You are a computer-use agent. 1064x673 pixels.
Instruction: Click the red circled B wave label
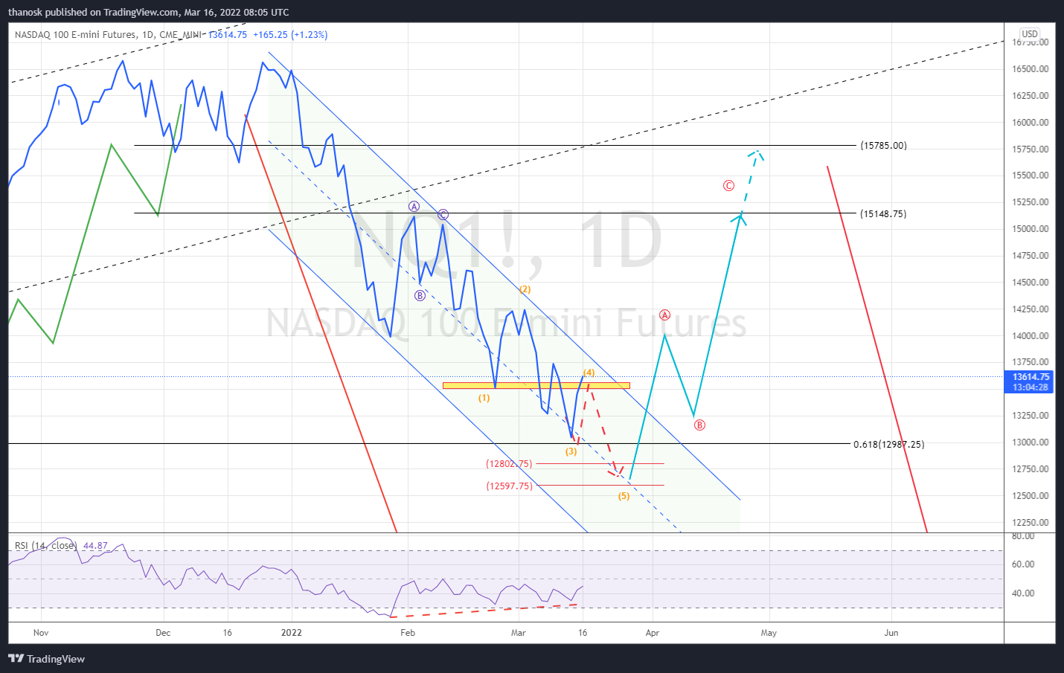tap(699, 425)
